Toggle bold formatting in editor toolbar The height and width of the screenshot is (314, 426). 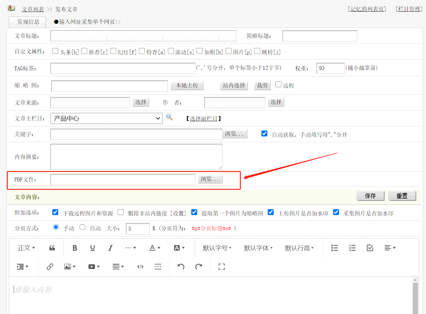pyautogui.click(x=75, y=248)
